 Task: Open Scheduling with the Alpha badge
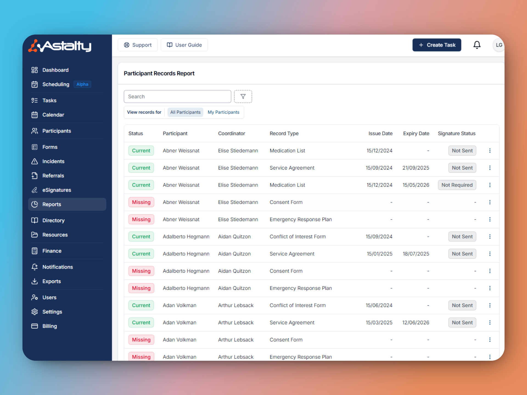point(56,84)
